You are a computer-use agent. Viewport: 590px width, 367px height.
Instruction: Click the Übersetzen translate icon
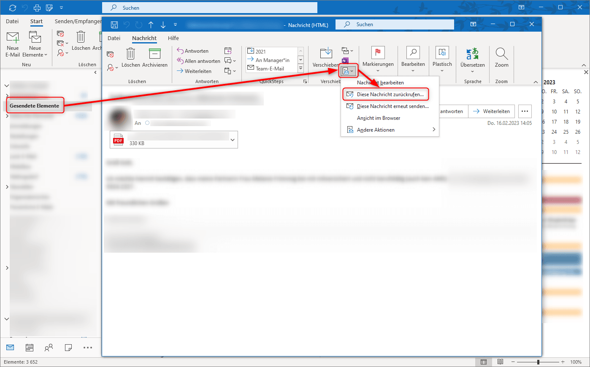click(x=472, y=55)
